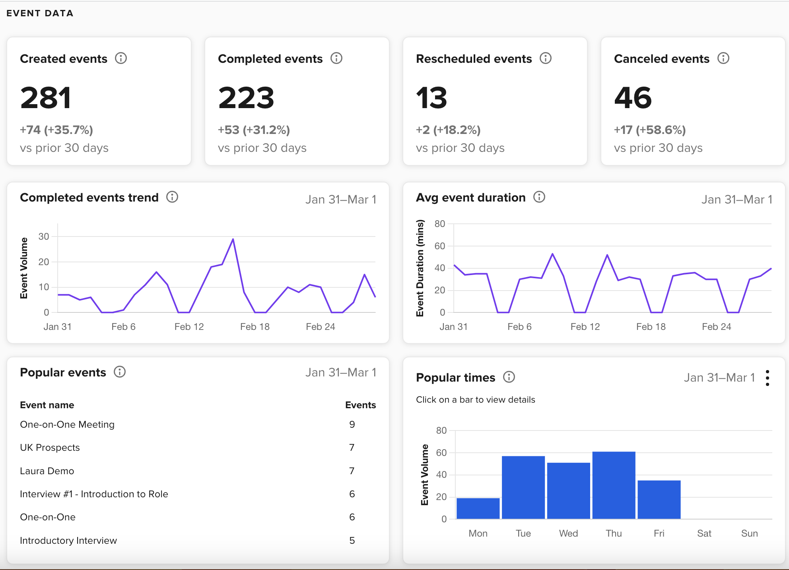
Task: Click the Friday bar in Popular times
Action: [659, 500]
